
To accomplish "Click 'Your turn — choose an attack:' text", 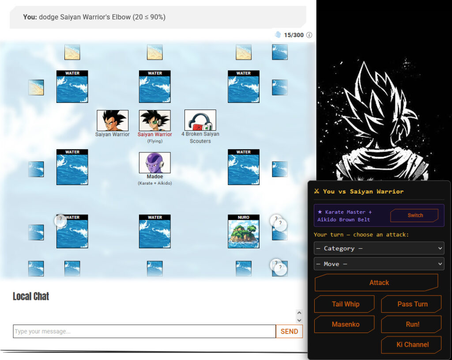I will (x=361, y=235).
